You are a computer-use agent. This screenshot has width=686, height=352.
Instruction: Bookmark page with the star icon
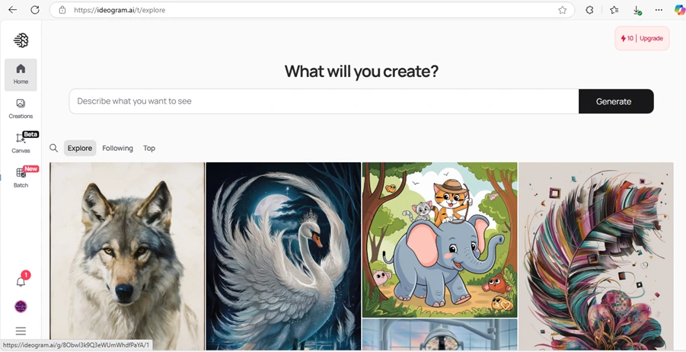562,10
